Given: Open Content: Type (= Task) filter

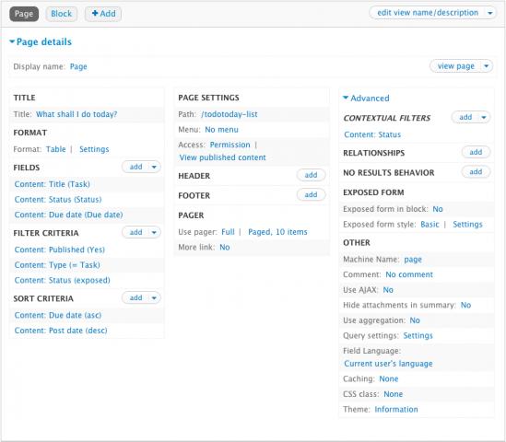Looking at the screenshot, I should [57, 264].
